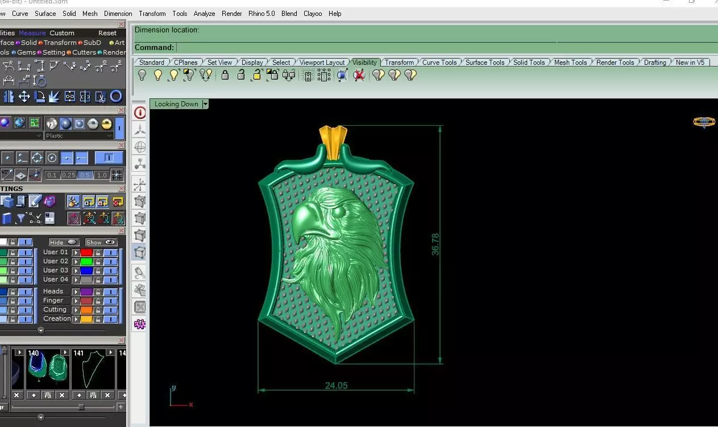The width and height of the screenshot is (718, 427).
Task: Toggle the large blue switch in snaps panel
Action: (109, 157)
